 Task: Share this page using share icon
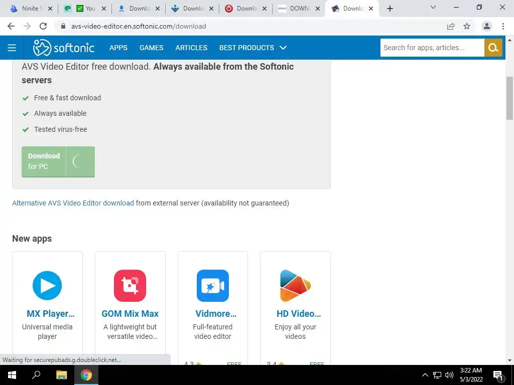[451, 26]
